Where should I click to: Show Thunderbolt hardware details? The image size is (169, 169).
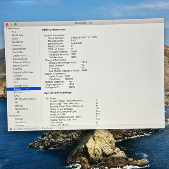tap(22, 109)
